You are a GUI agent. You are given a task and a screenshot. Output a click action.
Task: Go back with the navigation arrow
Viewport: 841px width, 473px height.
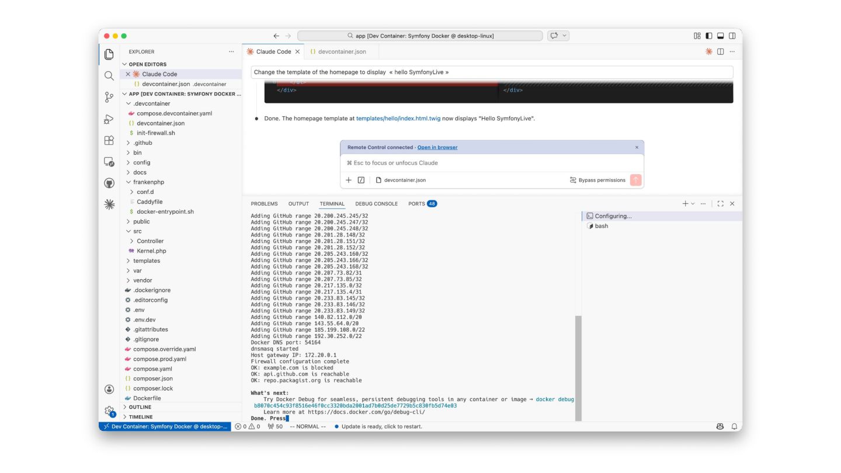tap(276, 36)
